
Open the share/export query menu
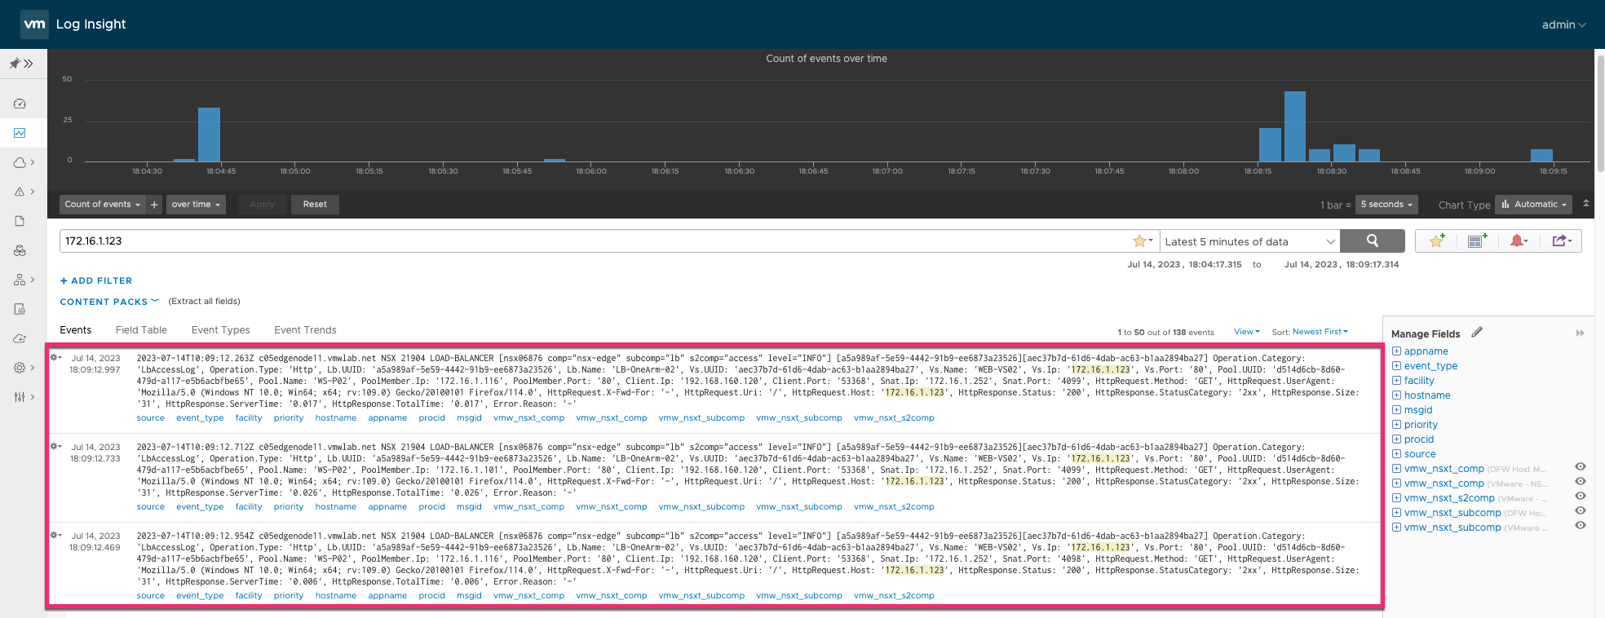click(1561, 241)
